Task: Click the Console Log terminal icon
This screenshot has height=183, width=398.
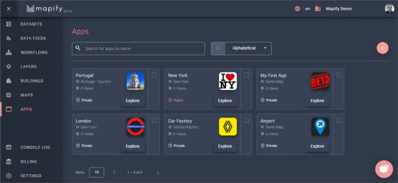Action: tap(8, 147)
